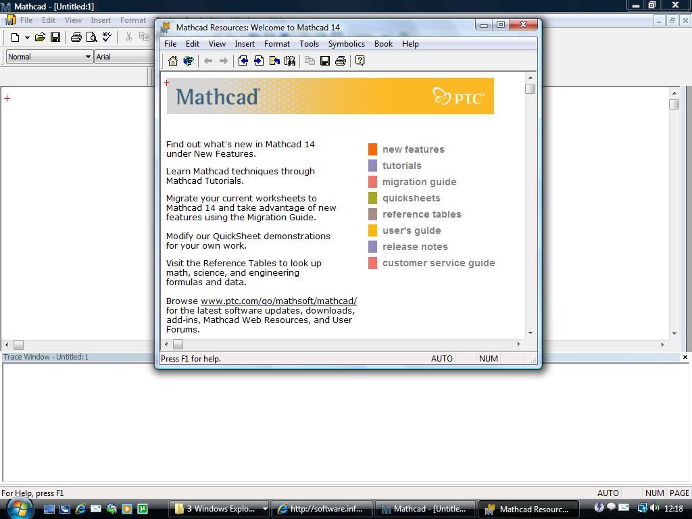Close the Trace Window panel

pyautogui.click(x=685, y=357)
